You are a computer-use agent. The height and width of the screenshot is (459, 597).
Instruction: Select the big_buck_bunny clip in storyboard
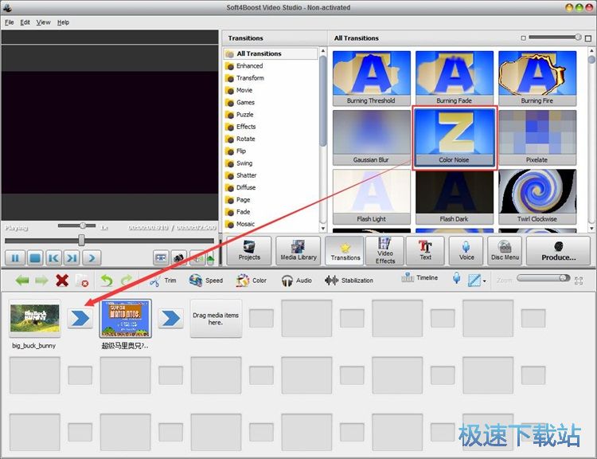click(35, 319)
